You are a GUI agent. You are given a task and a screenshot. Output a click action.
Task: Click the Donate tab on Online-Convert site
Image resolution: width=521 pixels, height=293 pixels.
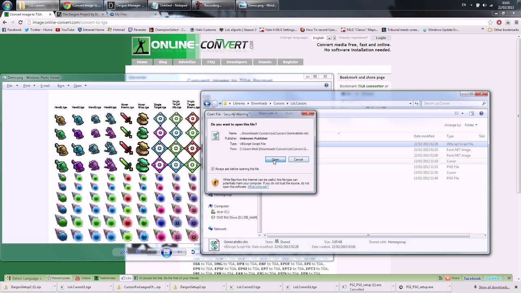pos(265,62)
